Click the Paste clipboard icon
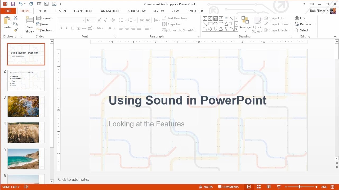 coord(7,20)
